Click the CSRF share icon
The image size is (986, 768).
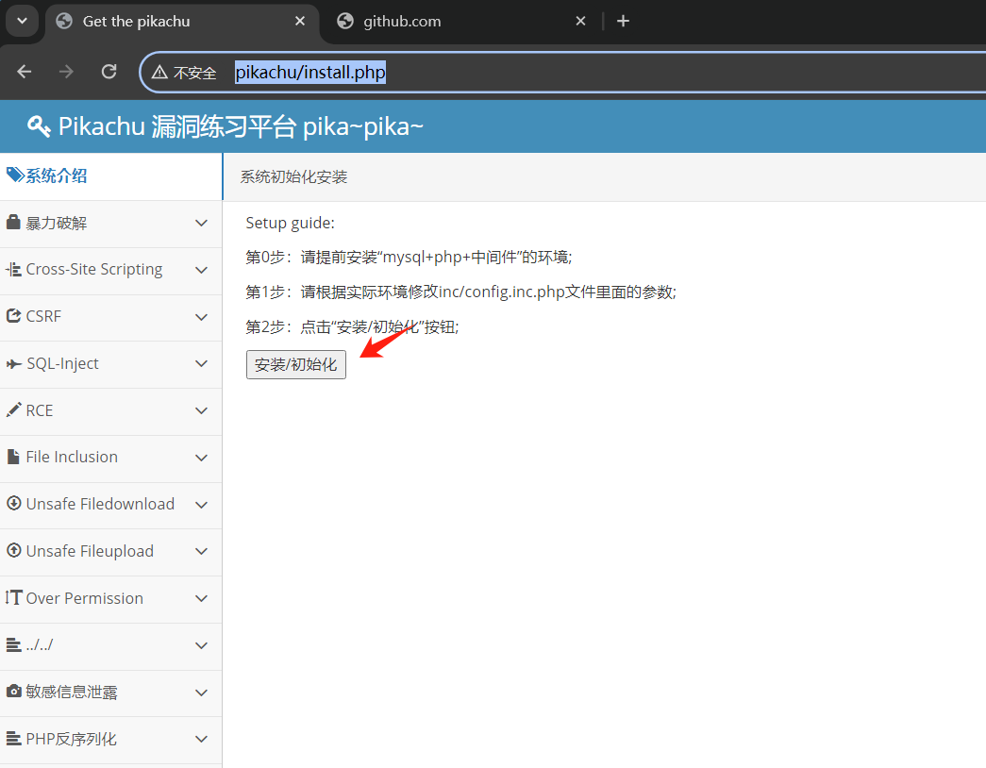pos(13,315)
